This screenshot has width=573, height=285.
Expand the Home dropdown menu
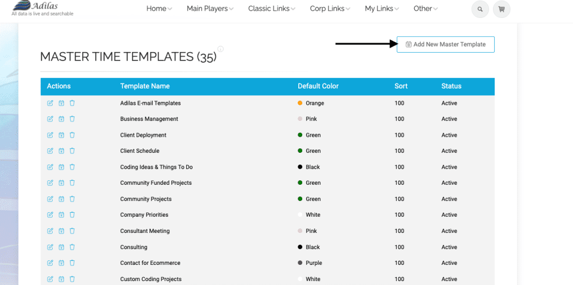pos(159,8)
